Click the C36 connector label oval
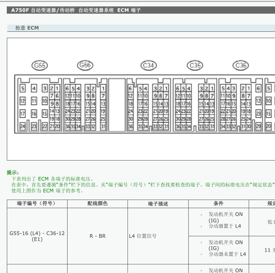Image resolution: width=275 pixels, height=273 pixels. [x=241, y=65]
